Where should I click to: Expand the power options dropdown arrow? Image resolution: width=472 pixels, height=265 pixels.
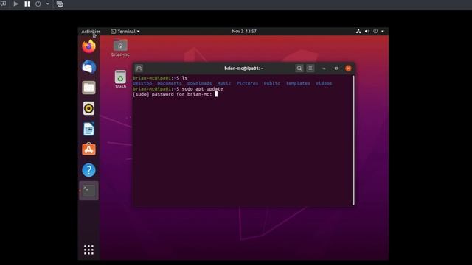(x=47, y=4)
